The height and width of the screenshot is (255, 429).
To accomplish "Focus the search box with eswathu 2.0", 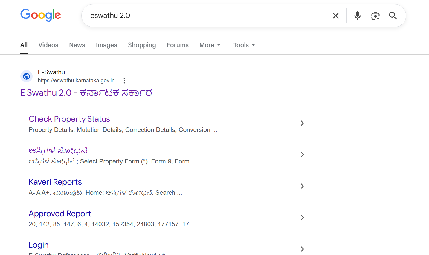I will point(209,16).
